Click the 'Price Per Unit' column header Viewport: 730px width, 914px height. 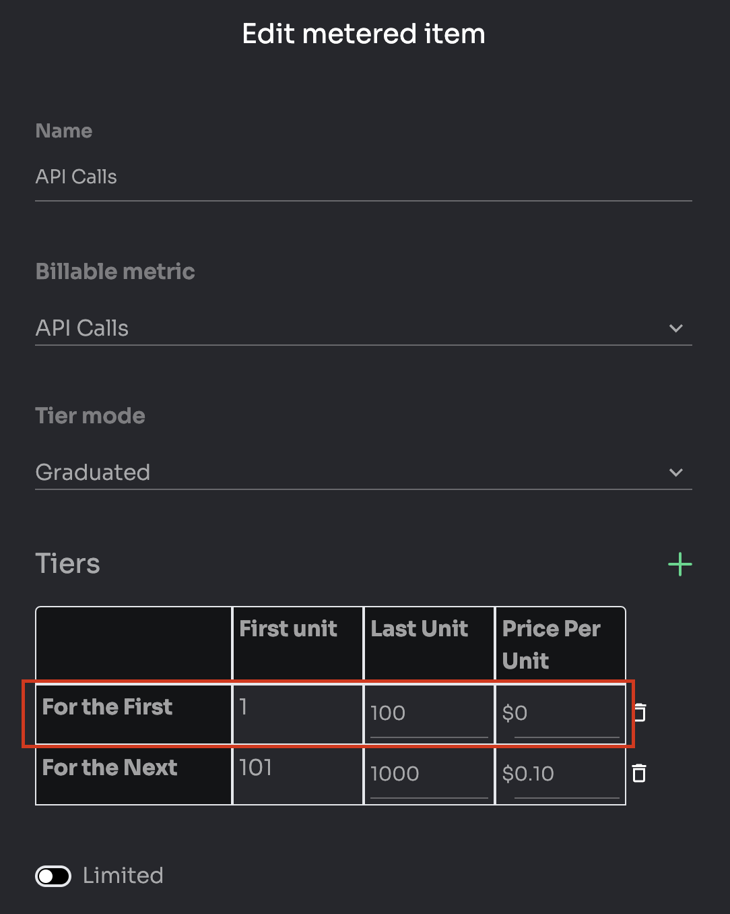(x=551, y=644)
